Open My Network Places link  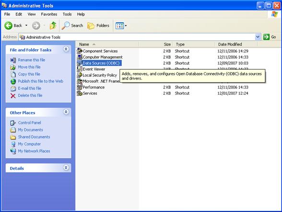click(x=34, y=151)
